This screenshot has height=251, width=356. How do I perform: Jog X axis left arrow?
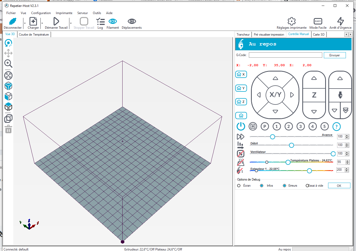point(259,95)
